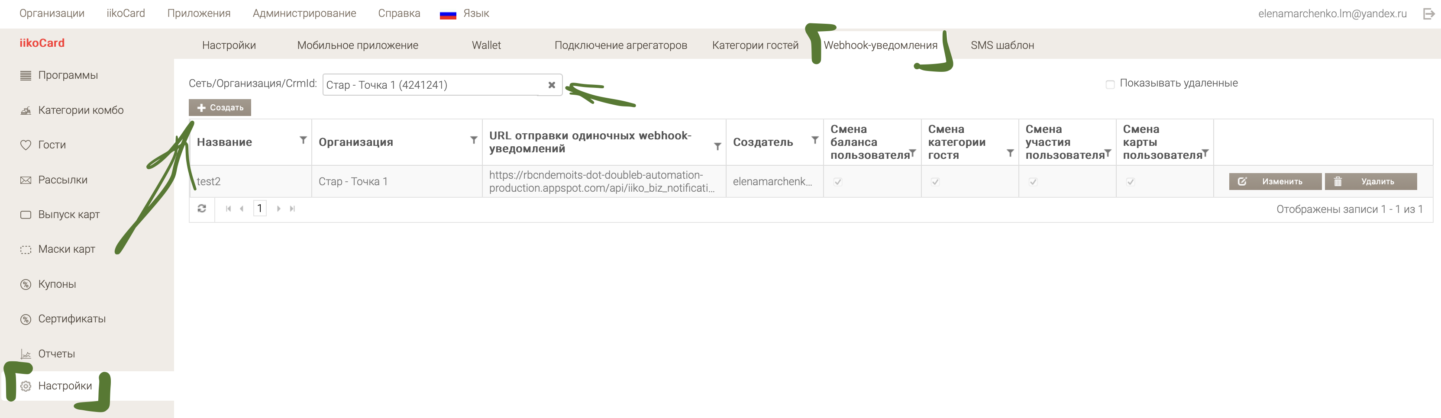Click the refresh icon in table footer

202,209
